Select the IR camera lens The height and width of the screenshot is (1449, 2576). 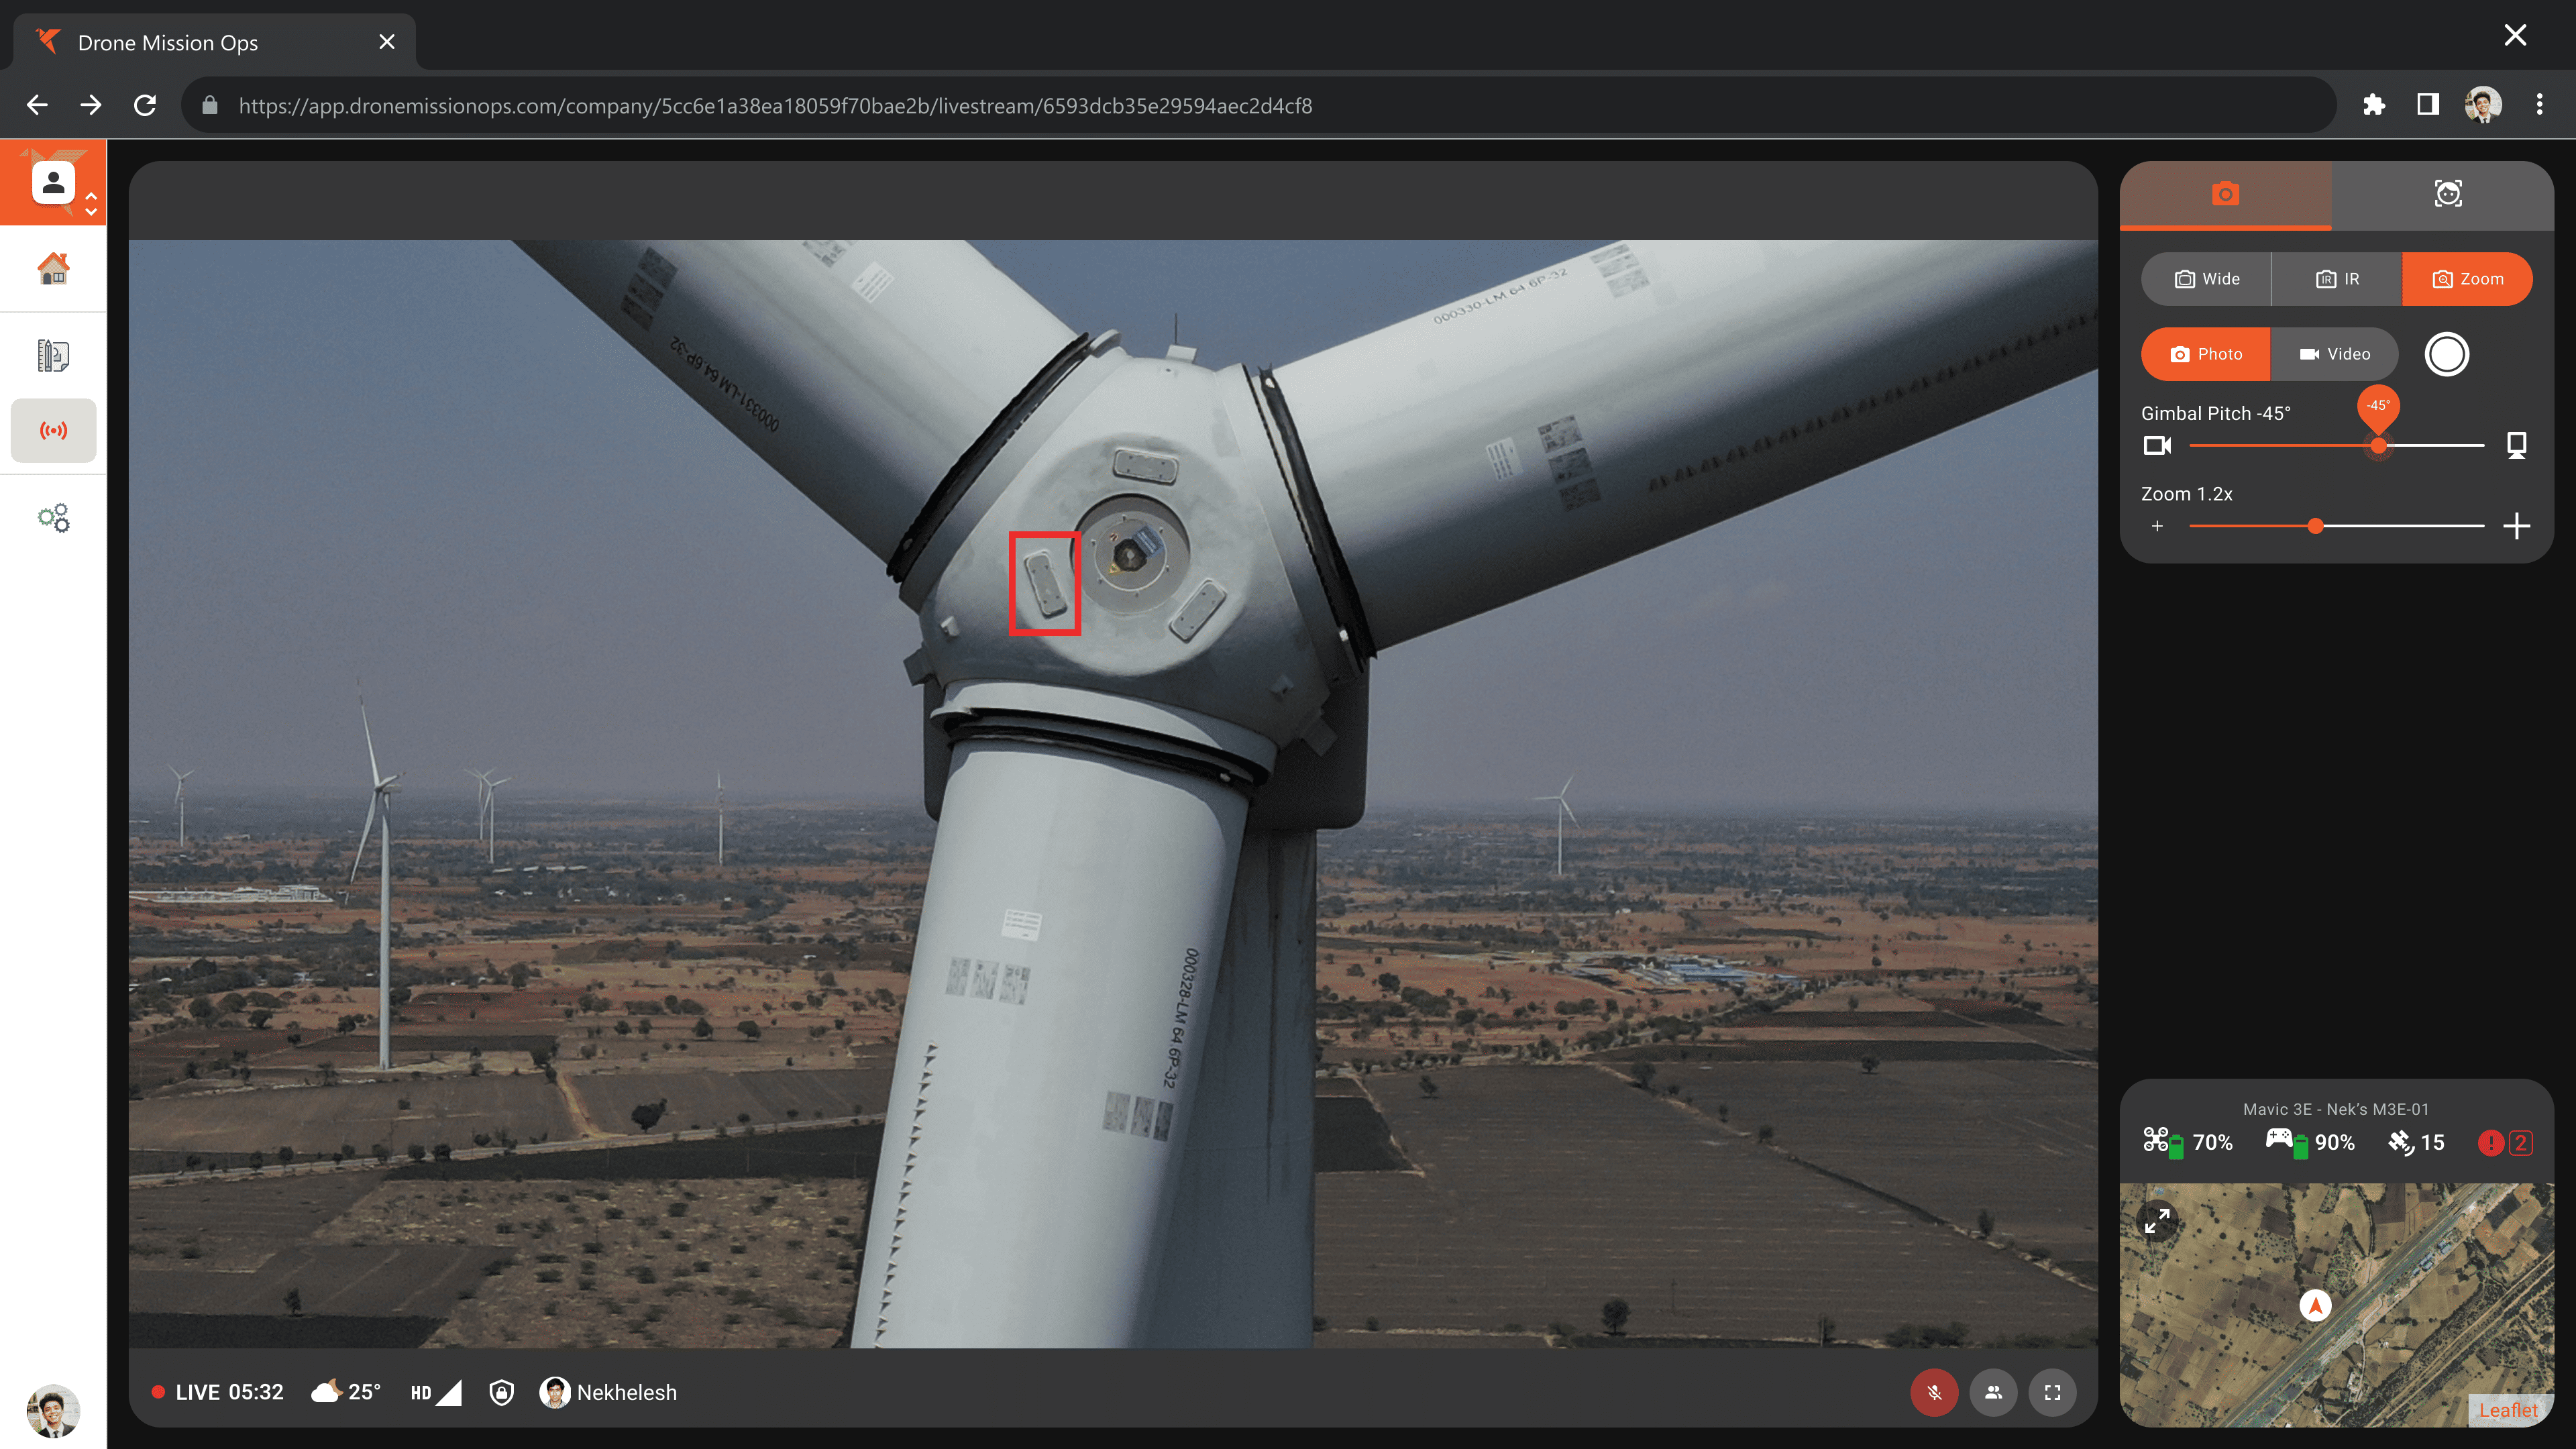2337,279
